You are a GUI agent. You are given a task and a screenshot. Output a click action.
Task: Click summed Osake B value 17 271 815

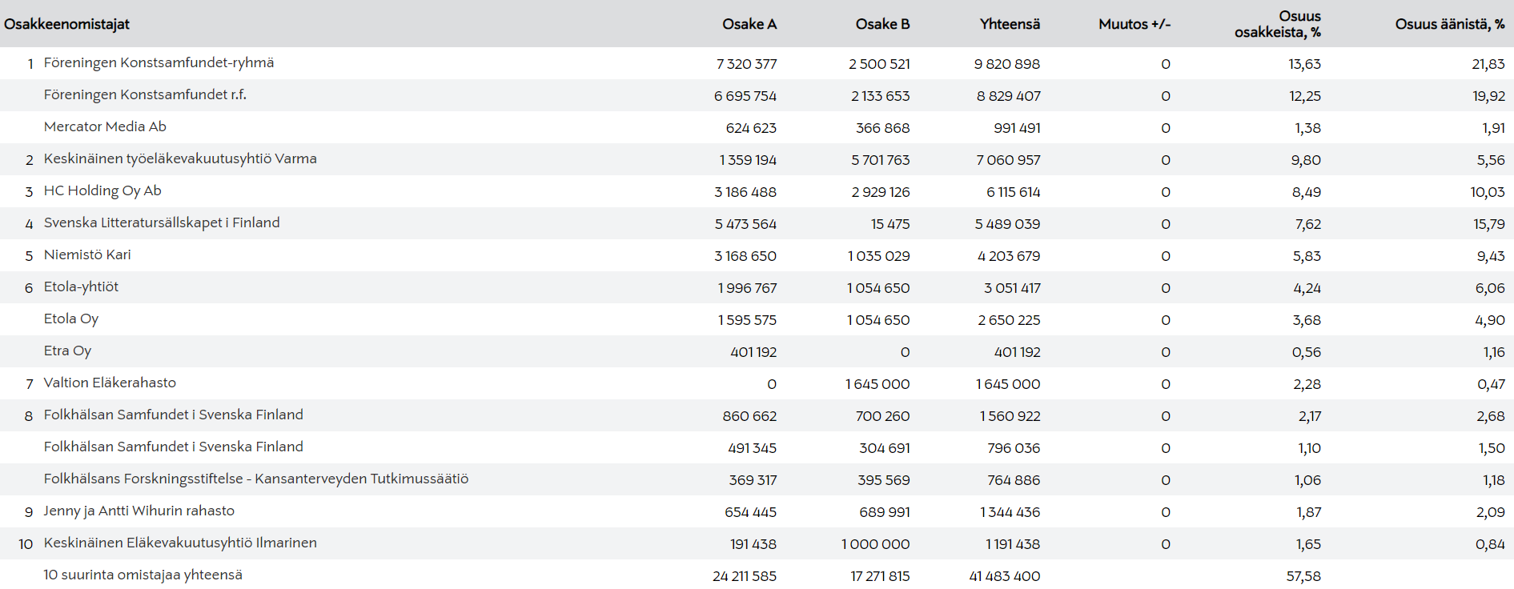click(880, 576)
